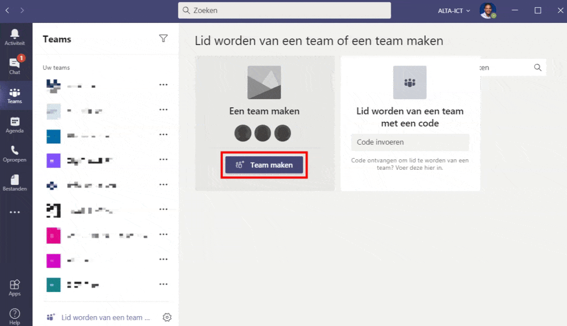Open the Activiteit bell icon

15,37
